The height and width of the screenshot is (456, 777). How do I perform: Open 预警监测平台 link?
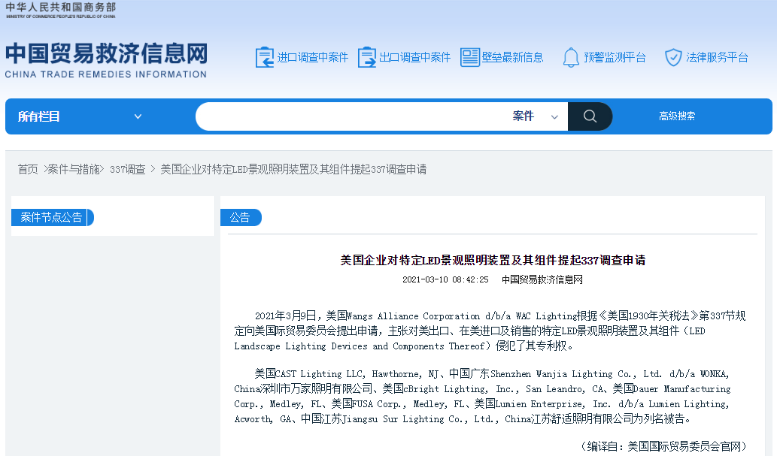pos(615,57)
